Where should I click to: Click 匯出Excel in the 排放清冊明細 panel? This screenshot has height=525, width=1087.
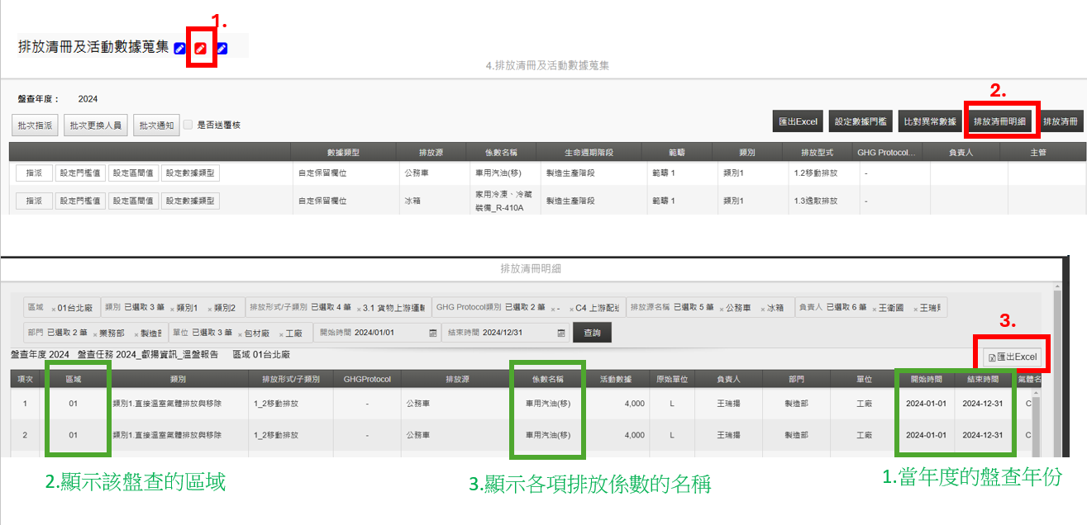(x=1012, y=357)
